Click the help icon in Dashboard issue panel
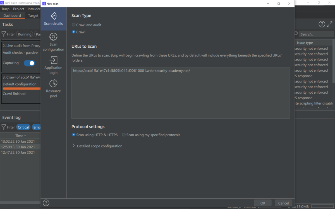 tap(322, 24)
